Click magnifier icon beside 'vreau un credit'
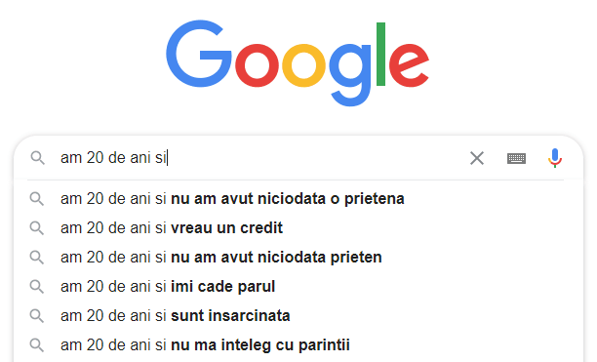Image resolution: width=597 pixels, height=362 pixels. (37, 228)
